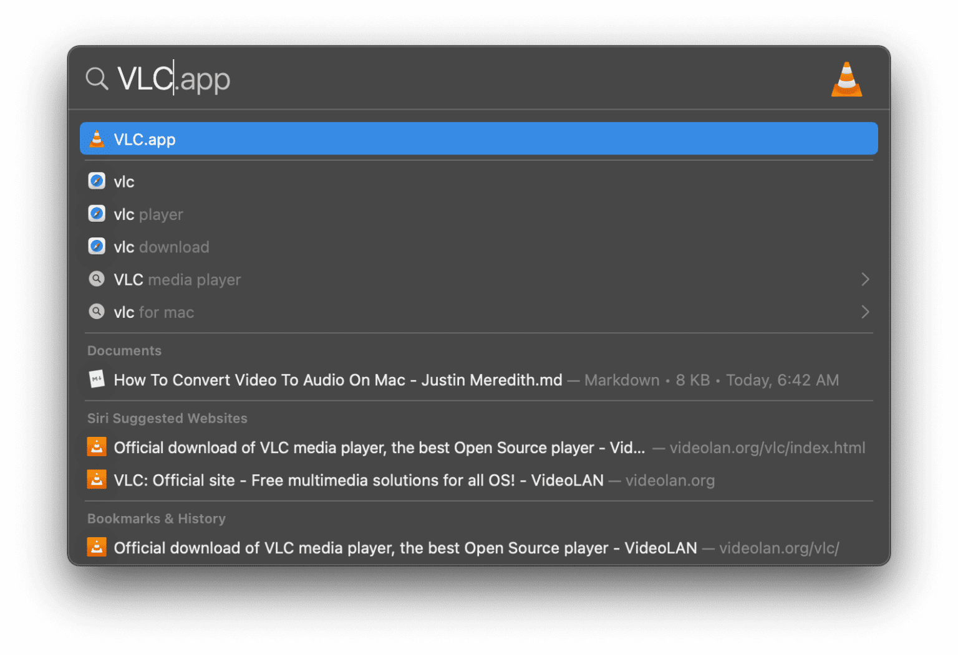Click the magnifying glass icon in the search bar

click(97, 79)
